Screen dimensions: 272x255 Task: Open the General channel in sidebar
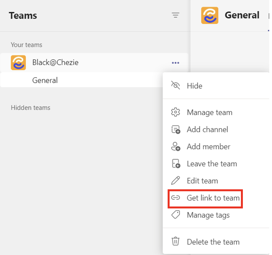[45, 80]
